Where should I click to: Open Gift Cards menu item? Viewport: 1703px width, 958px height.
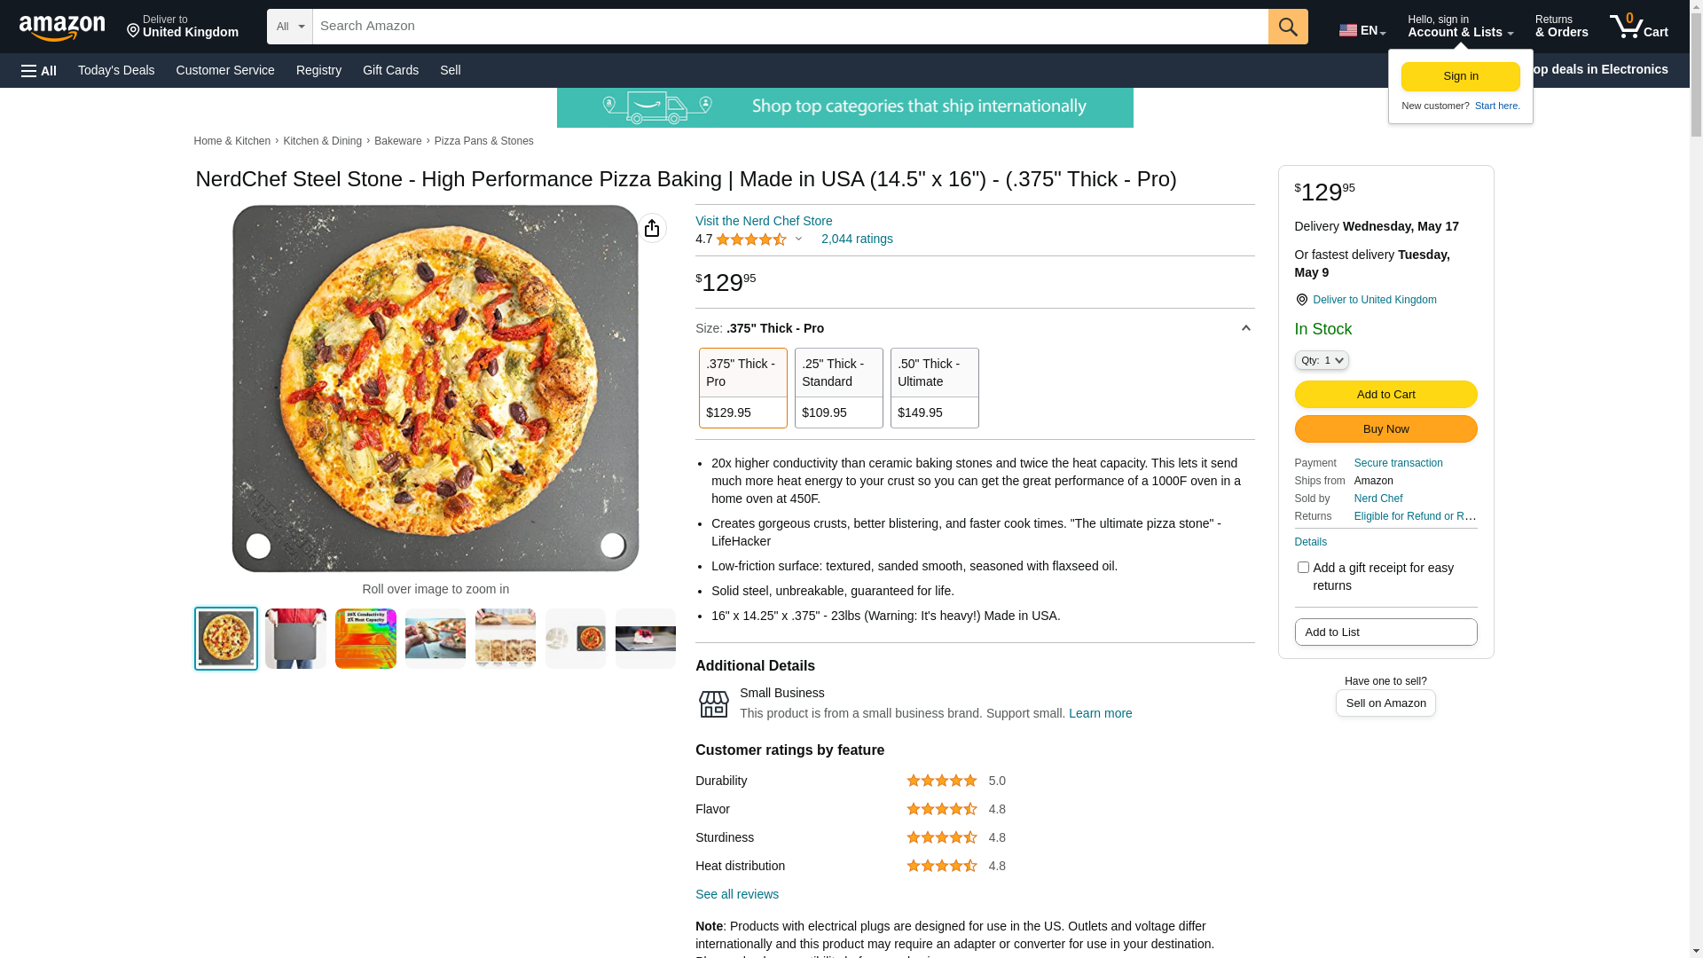point(390,70)
